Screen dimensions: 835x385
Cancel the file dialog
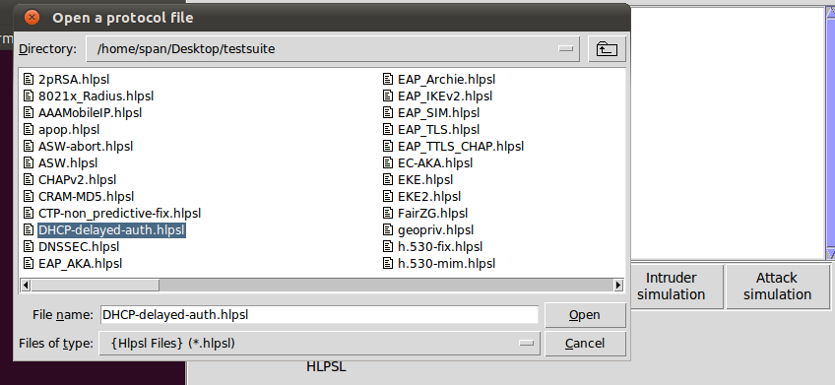585,344
